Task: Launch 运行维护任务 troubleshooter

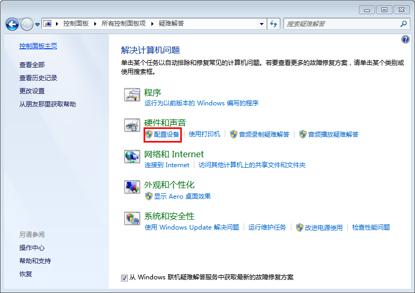Action: pyautogui.click(x=267, y=227)
